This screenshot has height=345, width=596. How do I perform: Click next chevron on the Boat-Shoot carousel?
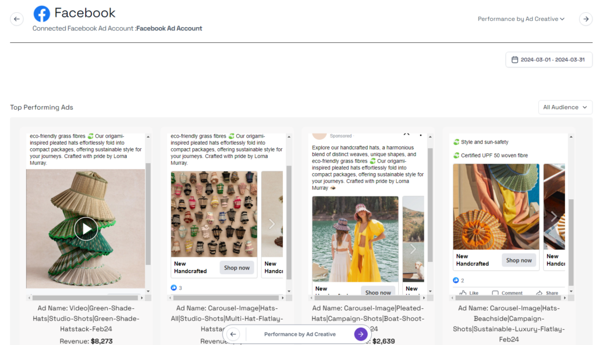[413, 249]
